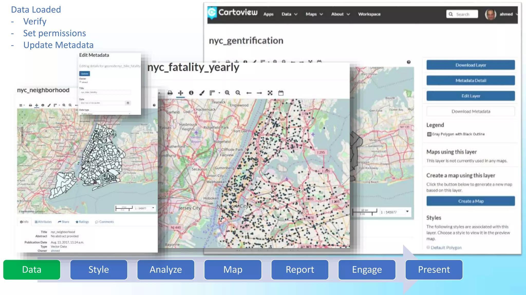This screenshot has width=526, height=295.
Task: Switch to the Comments tab
Action: tap(104, 222)
